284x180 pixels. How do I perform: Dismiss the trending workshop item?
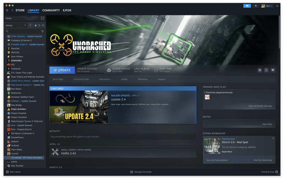[x=273, y=138]
